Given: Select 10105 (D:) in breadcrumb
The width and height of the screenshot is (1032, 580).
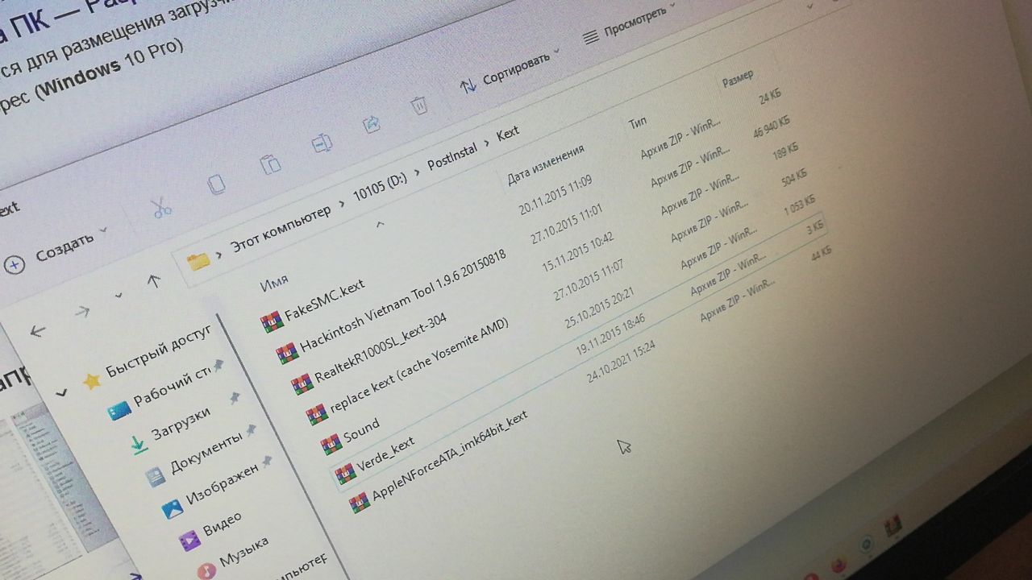Looking at the screenshot, I should tap(380, 187).
